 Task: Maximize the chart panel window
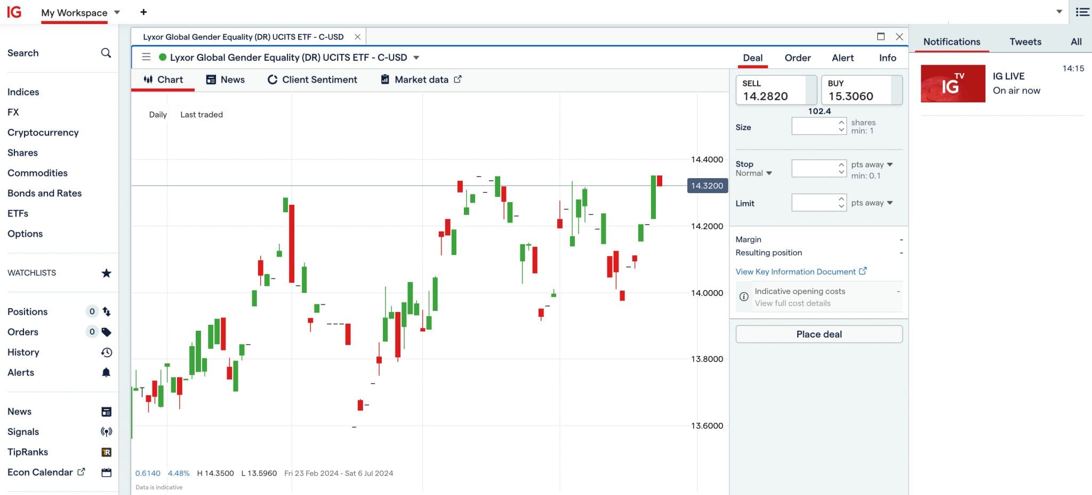pyautogui.click(x=881, y=36)
